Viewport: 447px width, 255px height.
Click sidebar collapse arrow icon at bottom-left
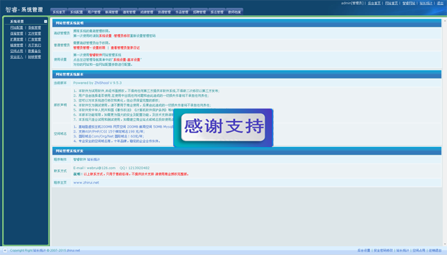pos(5,250)
